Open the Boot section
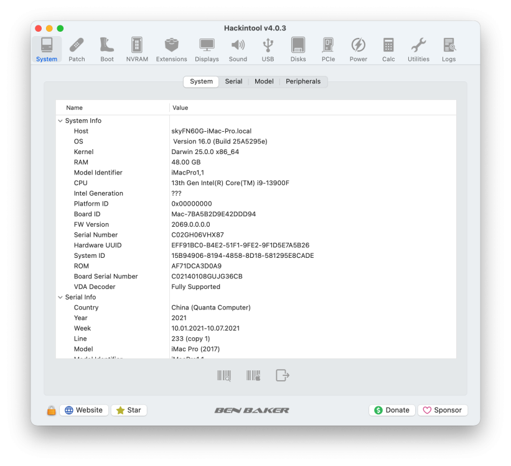 pos(107,50)
